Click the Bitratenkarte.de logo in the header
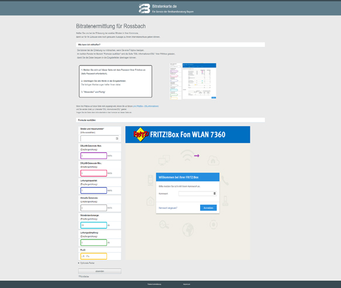The width and height of the screenshot is (341, 288). point(144,9)
